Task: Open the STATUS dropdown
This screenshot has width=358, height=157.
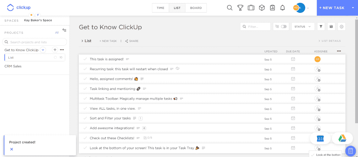Action: 303,27
